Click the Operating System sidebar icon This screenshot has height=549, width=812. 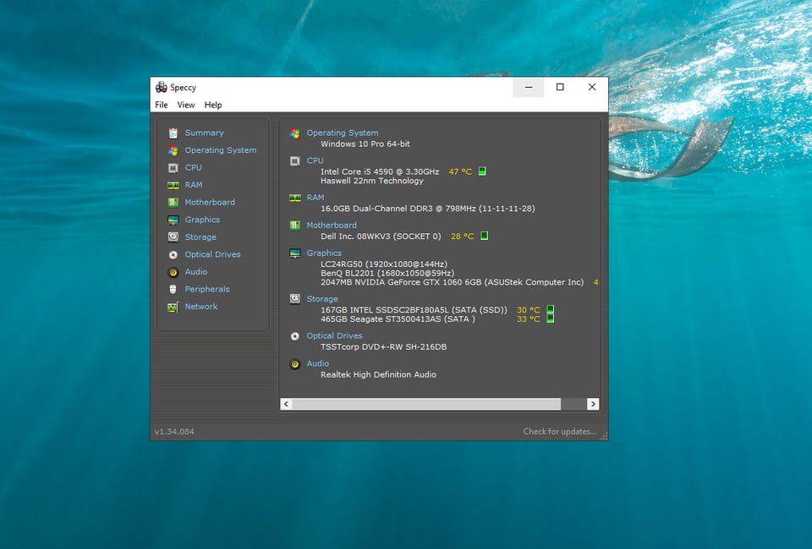pyautogui.click(x=173, y=150)
